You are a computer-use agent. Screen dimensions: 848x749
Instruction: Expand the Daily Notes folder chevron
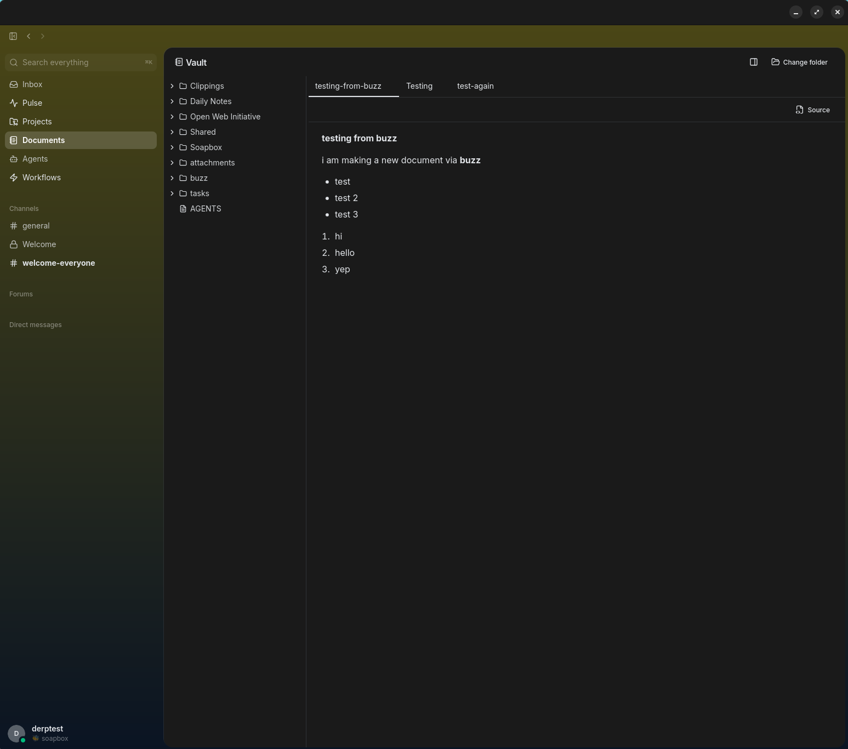tap(172, 101)
